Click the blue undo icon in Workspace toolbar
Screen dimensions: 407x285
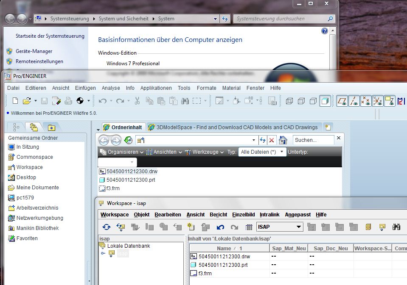[220, 227]
